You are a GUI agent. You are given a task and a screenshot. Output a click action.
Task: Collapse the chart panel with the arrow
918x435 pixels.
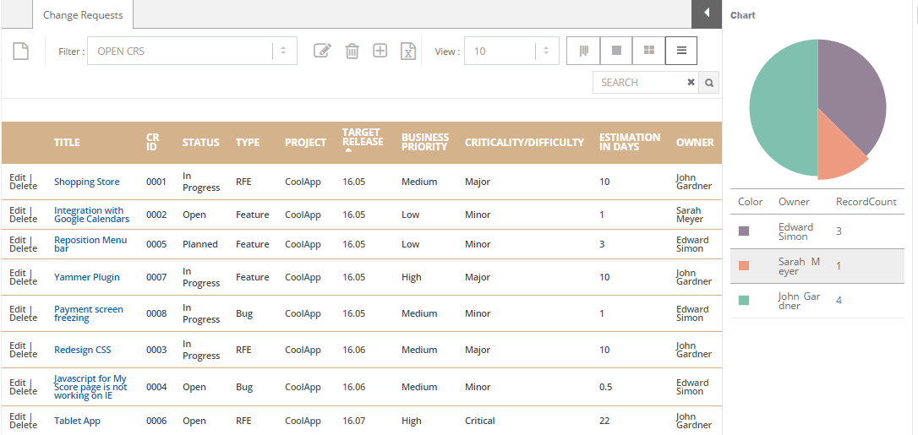pyautogui.click(x=707, y=13)
